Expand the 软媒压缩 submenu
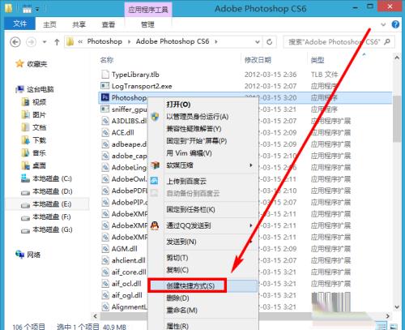The image size is (405, 330). pos(251,165)
